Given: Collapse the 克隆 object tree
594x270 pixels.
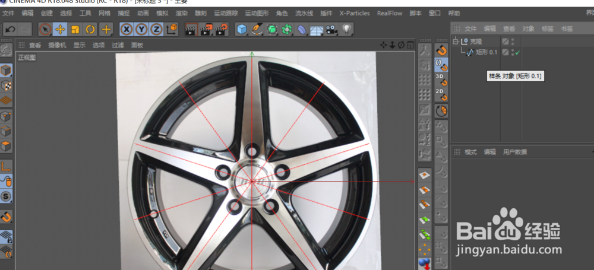Looking at the screenshot, I should [456, 42].
